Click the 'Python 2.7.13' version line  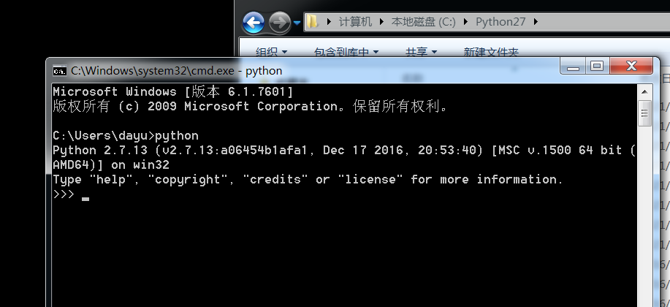[x=344, y=150]
